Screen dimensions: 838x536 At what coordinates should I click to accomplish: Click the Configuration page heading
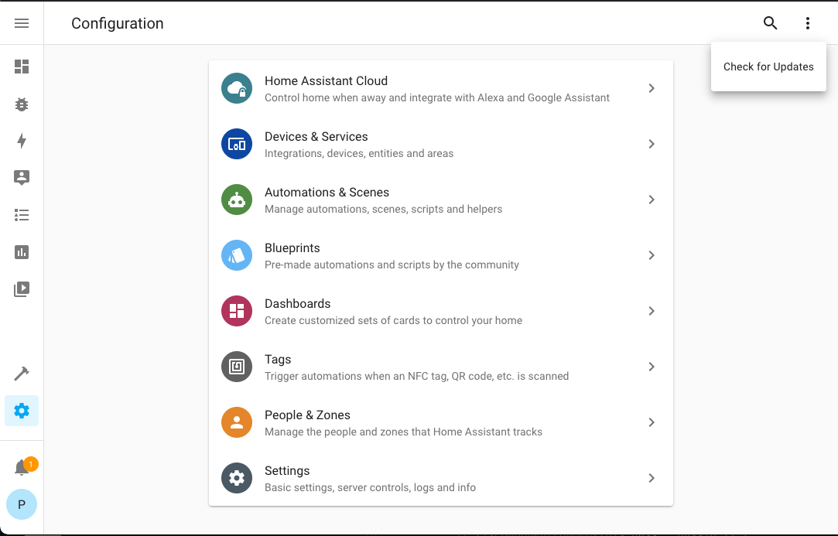click(118, 23)
